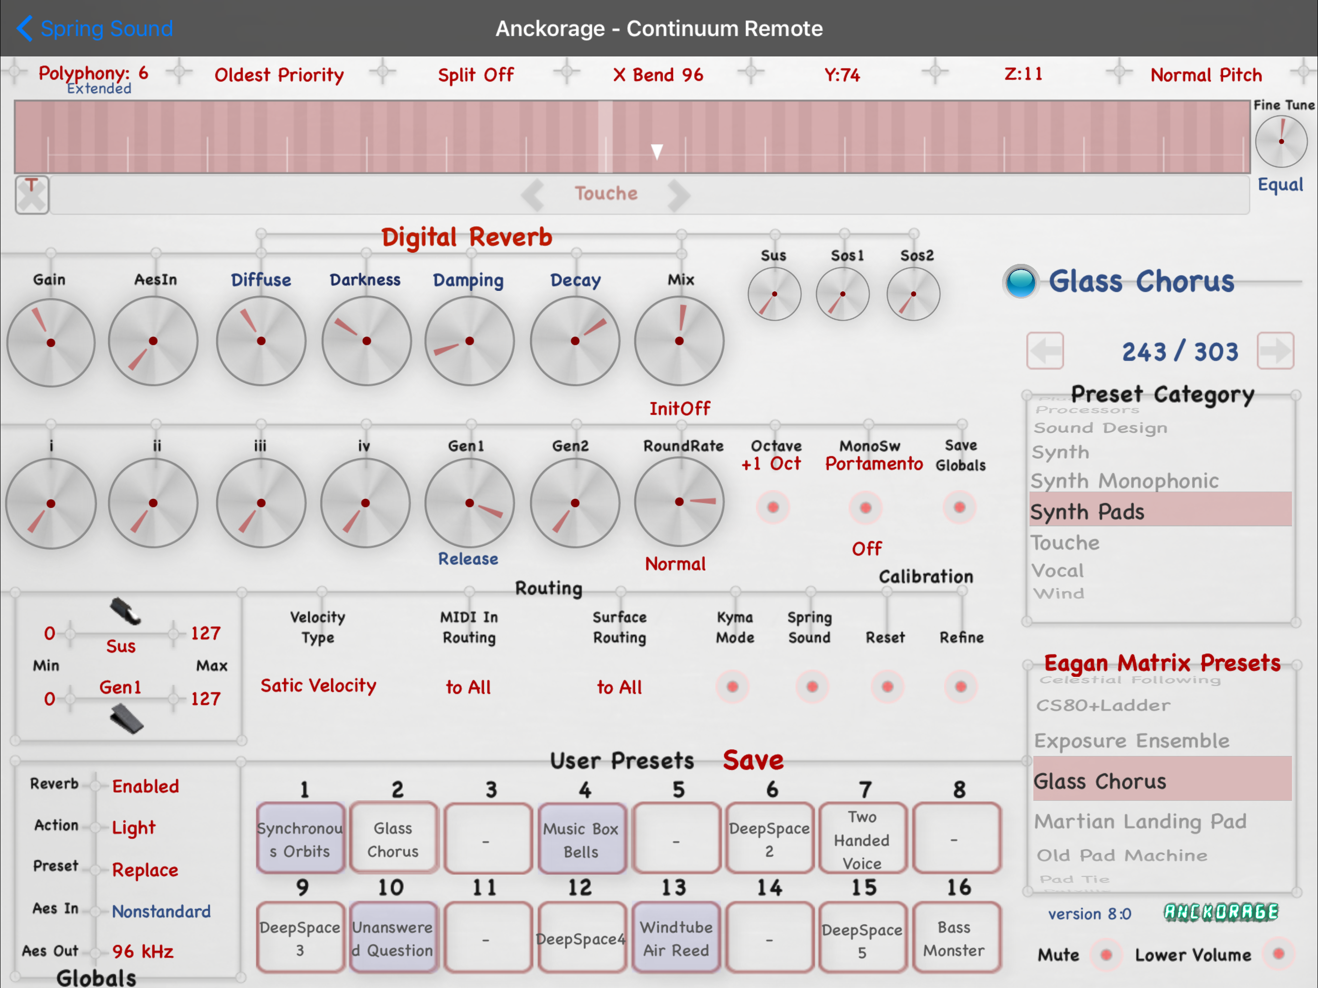This screenshot has width=1318, height=988.
Task: Toggle the Lower Volume button
Action: (x=1278, y=953)
